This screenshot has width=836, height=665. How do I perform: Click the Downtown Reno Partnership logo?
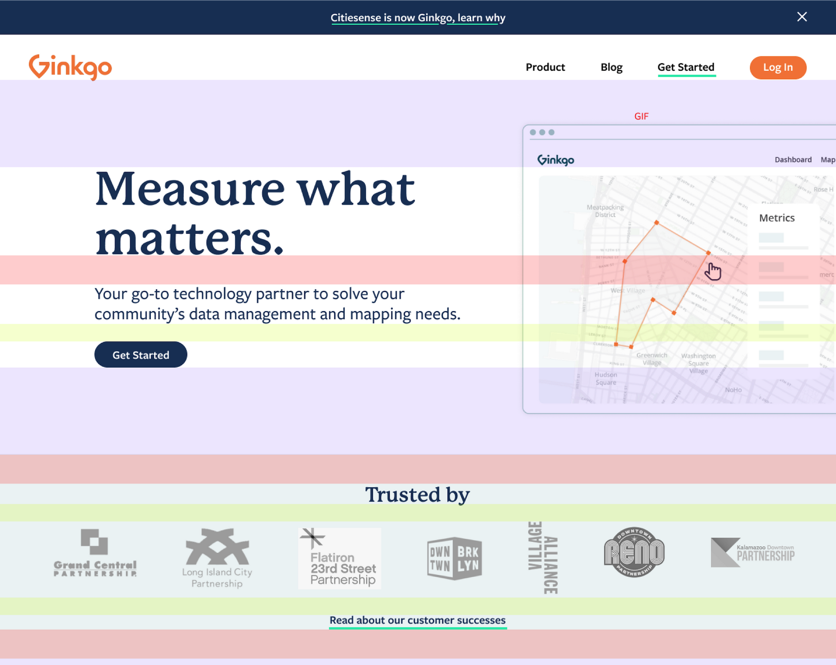click(x=634, y=552)
